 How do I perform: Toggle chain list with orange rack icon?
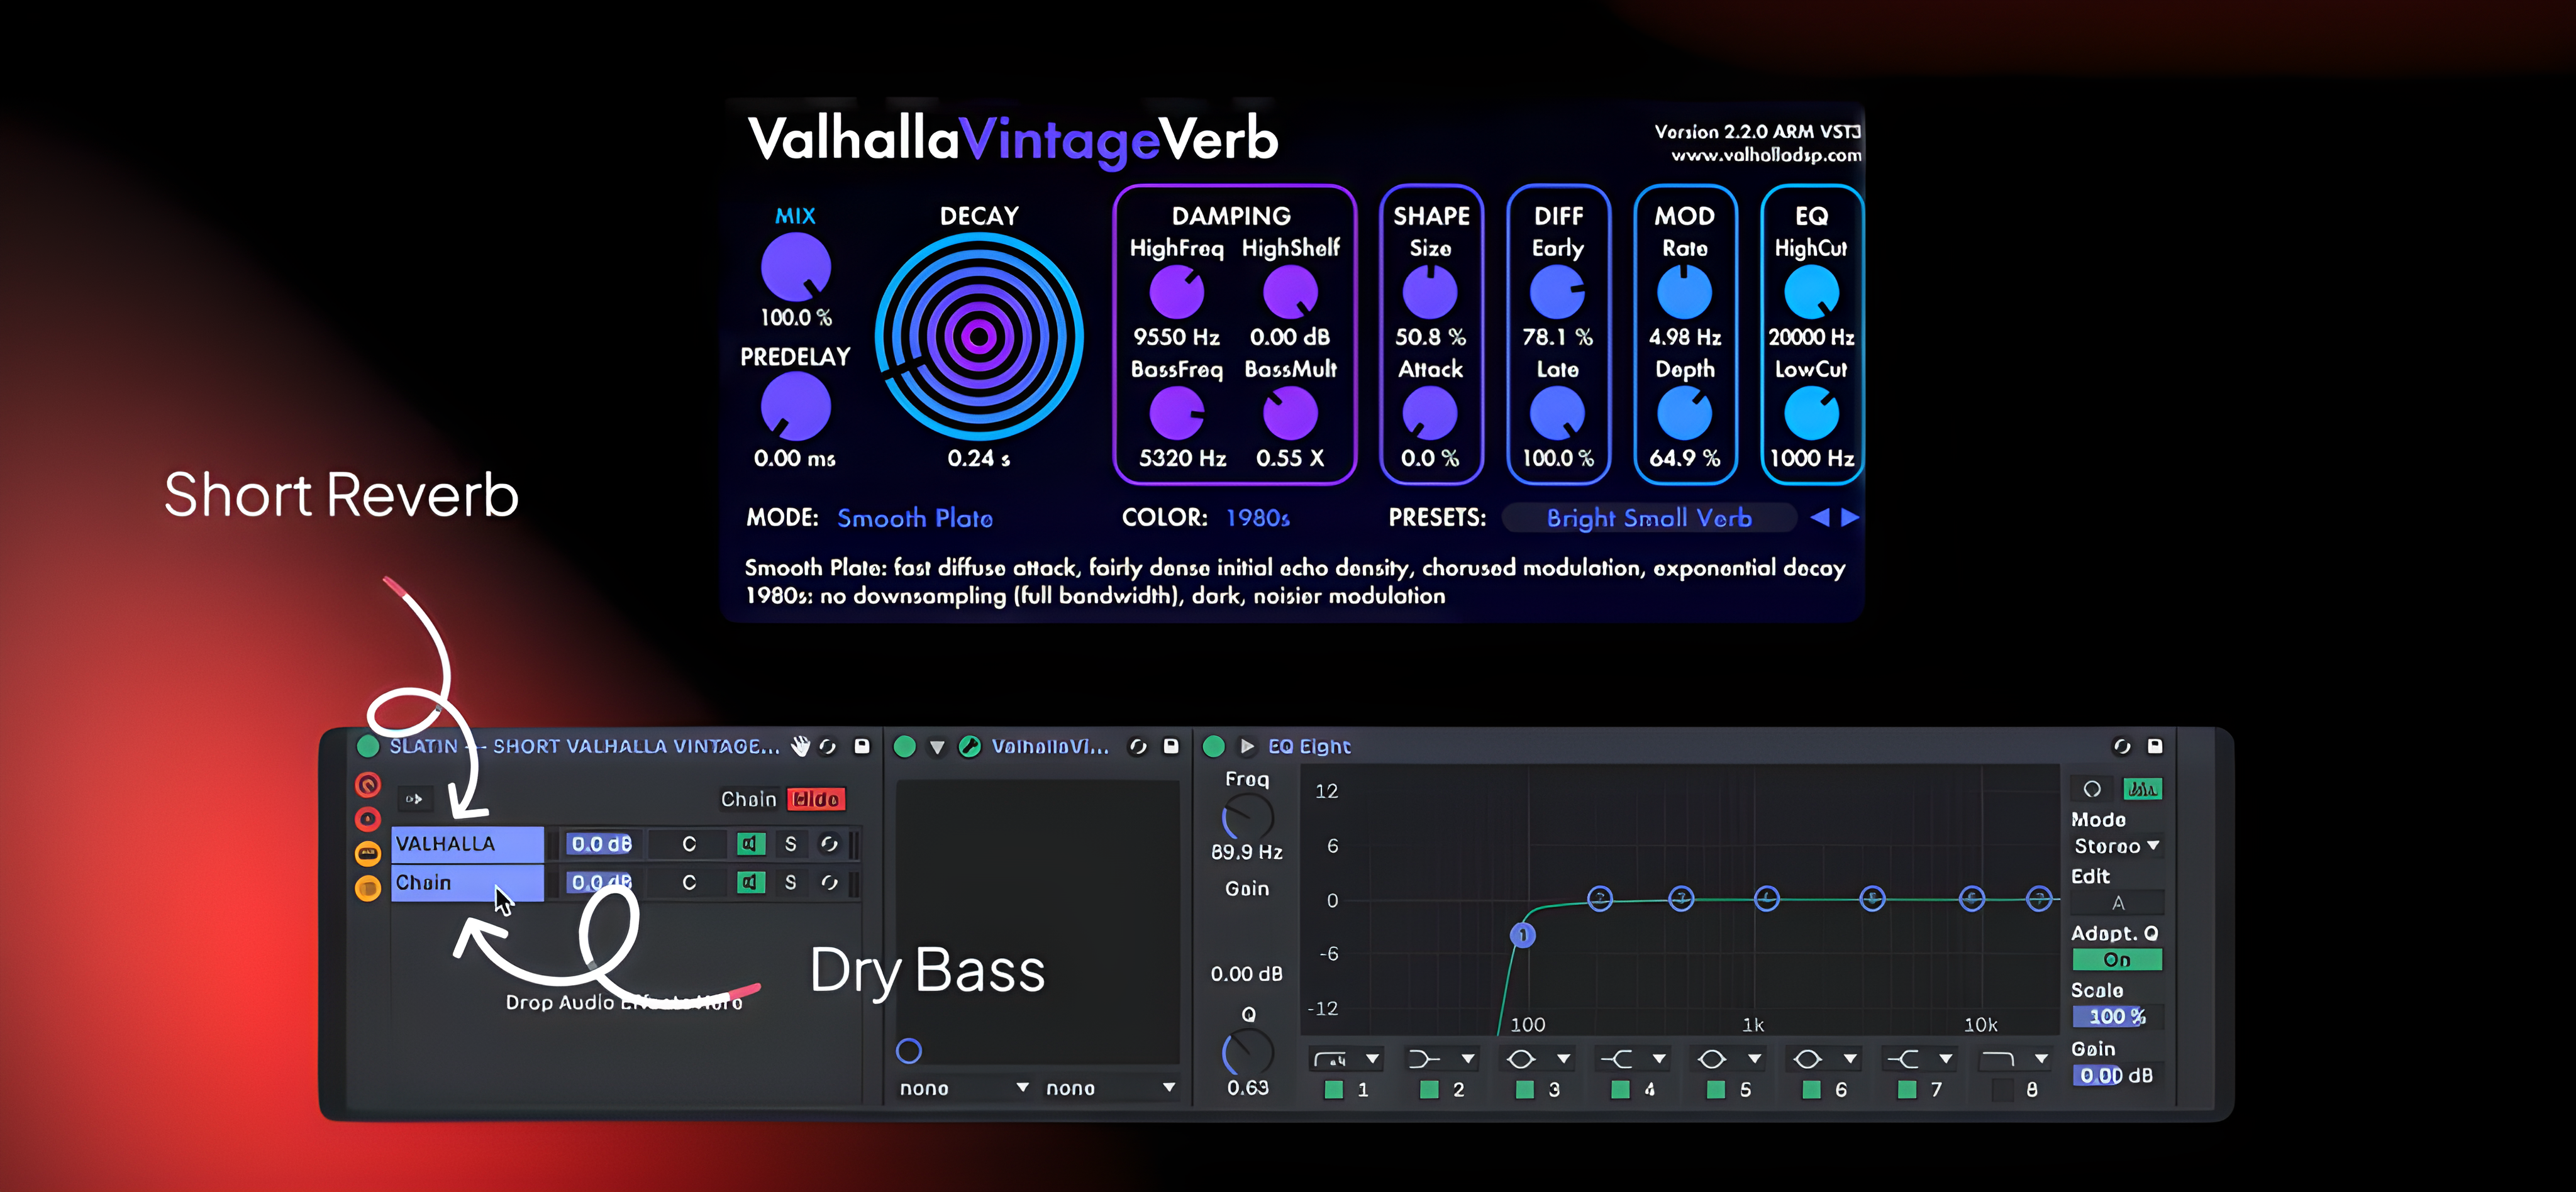coord(368,853)
